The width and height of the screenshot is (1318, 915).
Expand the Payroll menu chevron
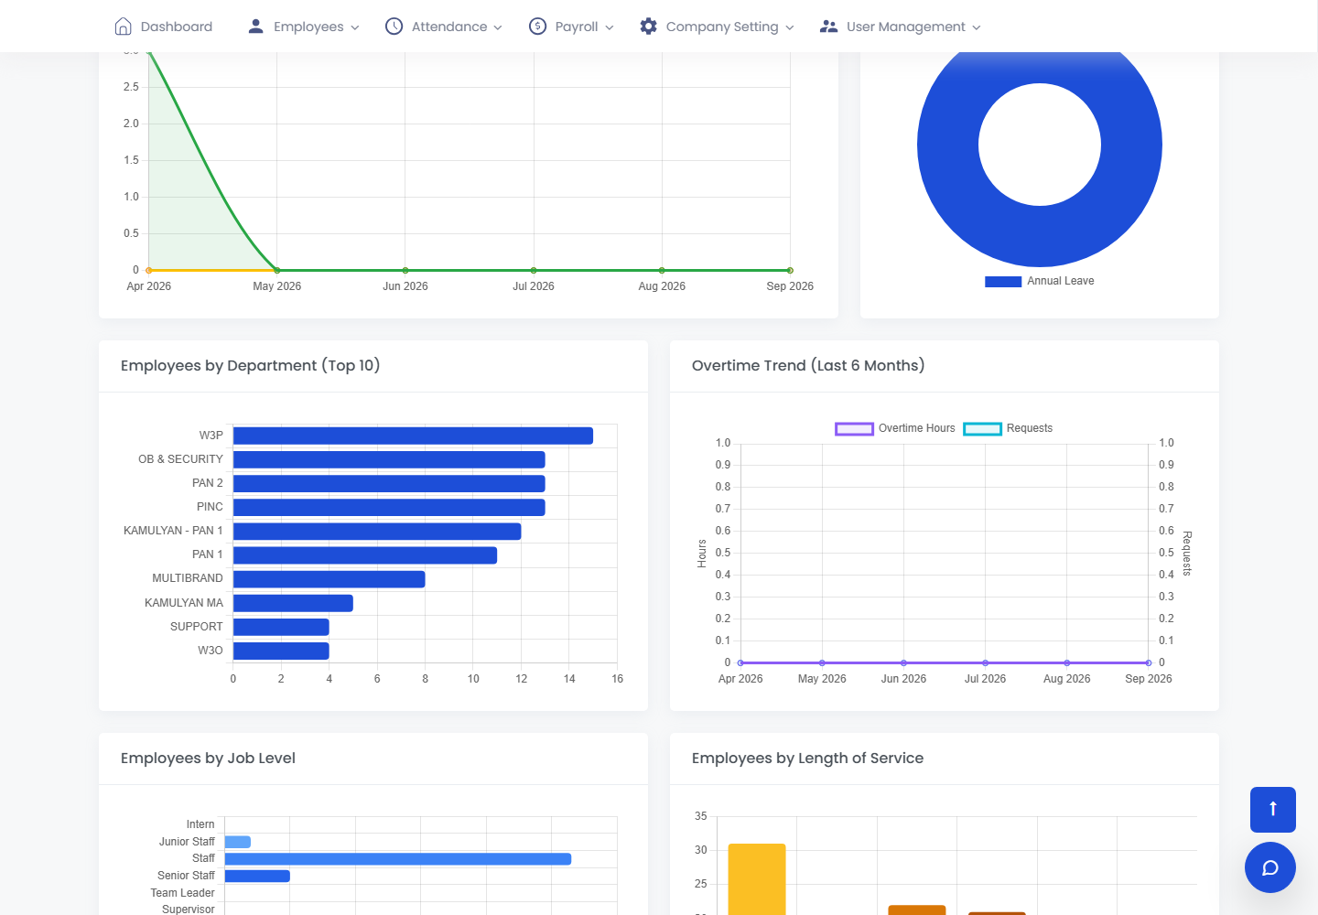click(x=610, y=27)
